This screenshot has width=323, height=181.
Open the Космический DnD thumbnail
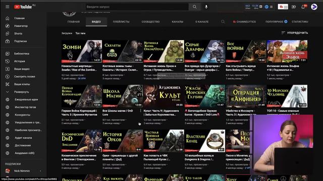[x=82, y=141]
